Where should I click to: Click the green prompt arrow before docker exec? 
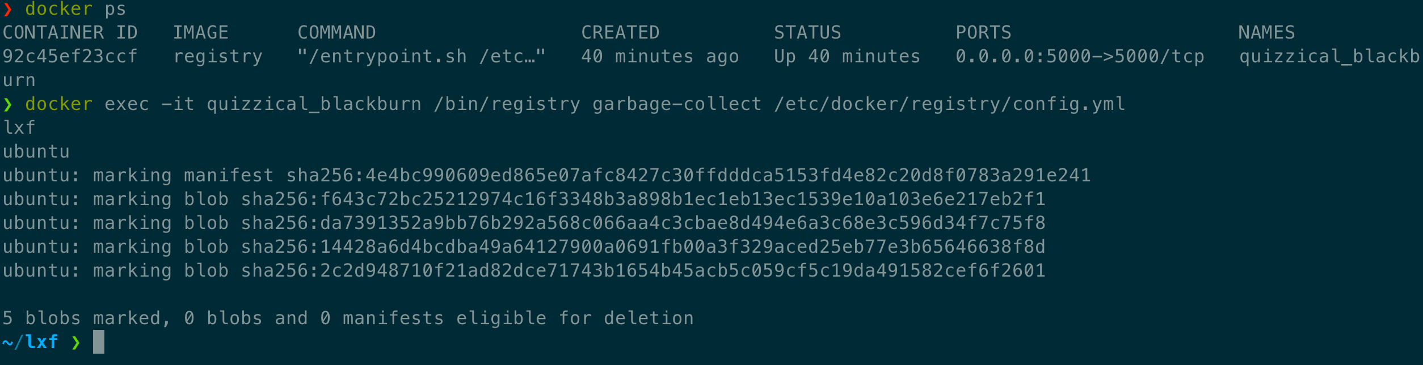click(7, 104)
